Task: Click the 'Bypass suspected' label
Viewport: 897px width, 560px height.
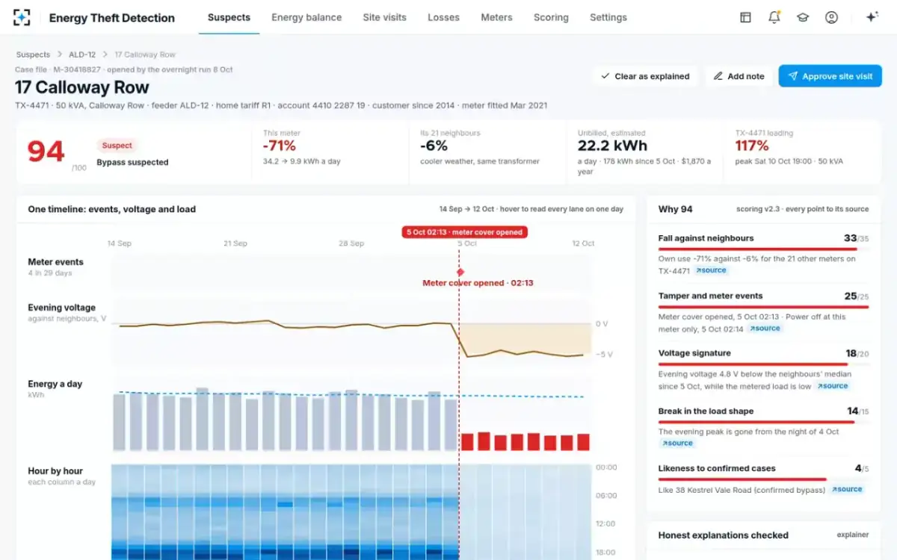Action: coord(132,162)
